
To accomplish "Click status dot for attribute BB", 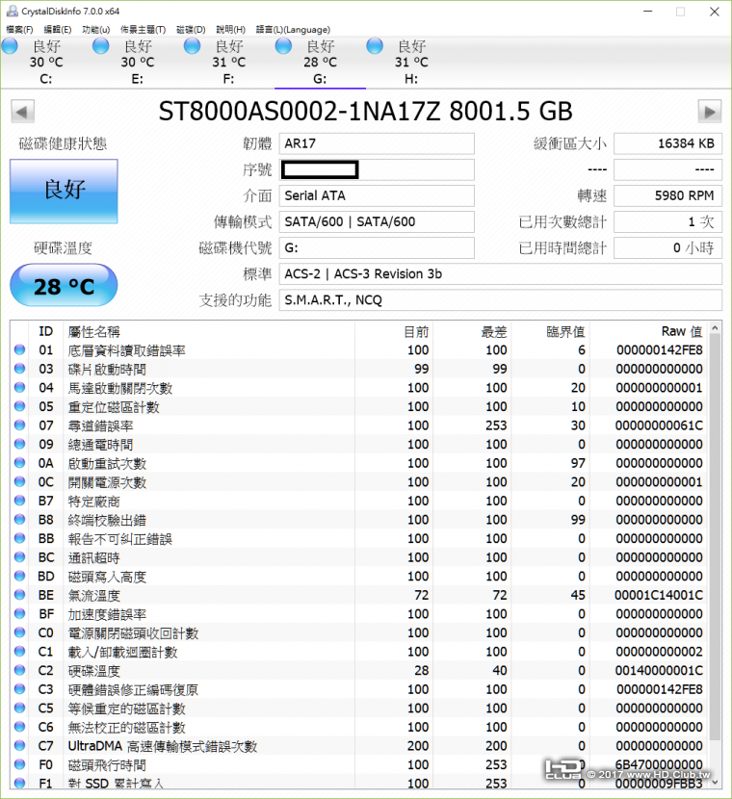I will coord(20,538).
